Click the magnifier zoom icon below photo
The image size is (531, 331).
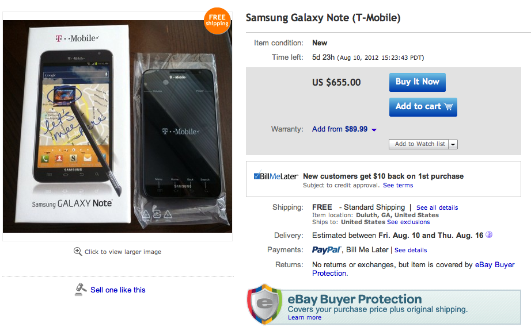[x=78, y=252]
